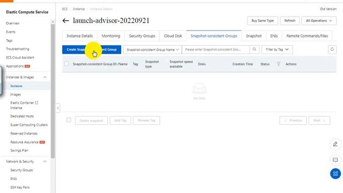Open the feedback chat bubble icon
This screenshot has height=193, width=343.
pos(335,160)
